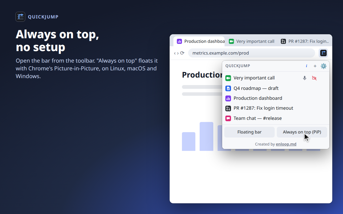The height and width of the screenshot is (214, 343).
Task: Click the QUICKJUMP brand text at top left
Action: click(43, 17)
